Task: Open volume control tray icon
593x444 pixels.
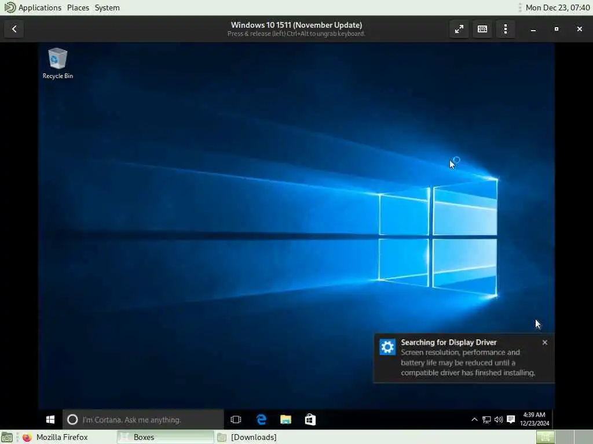Action: [x=499, y=420]
